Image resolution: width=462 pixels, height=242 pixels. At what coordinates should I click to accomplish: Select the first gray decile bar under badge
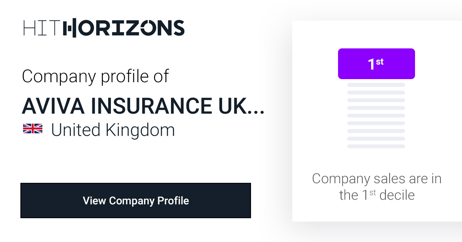click(x=376, y=85)
